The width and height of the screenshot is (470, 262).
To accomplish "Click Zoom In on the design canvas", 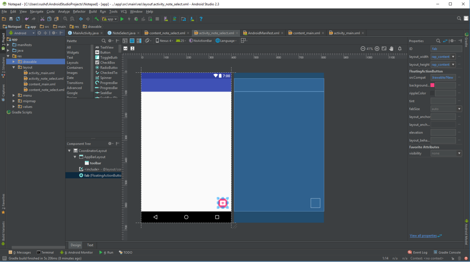I will [377, 49].
